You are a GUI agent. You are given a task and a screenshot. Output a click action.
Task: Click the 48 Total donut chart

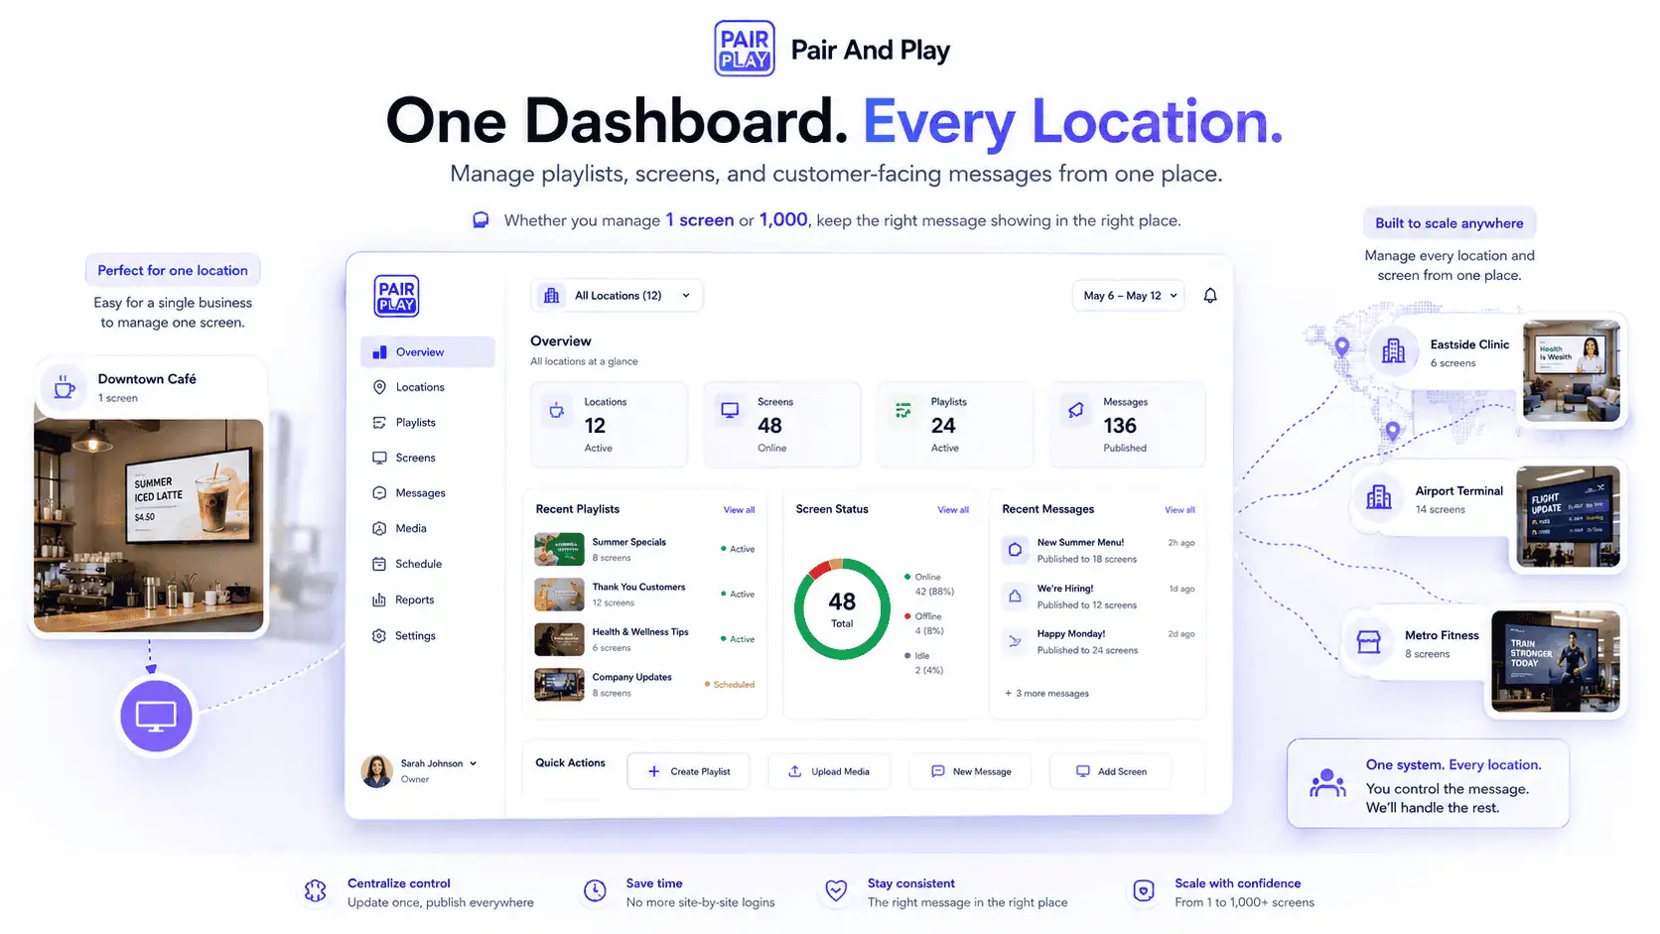[x=842, y=609]
